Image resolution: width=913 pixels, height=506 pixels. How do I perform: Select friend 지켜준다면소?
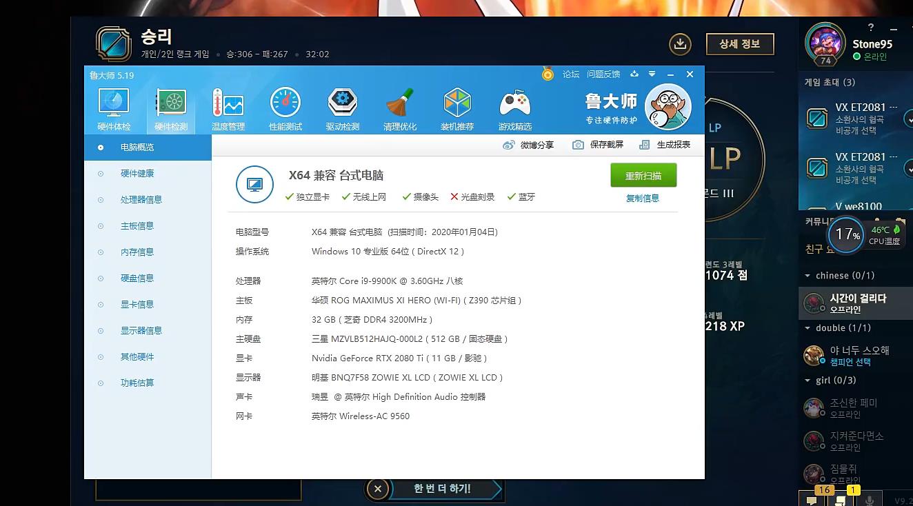(856, 441)
